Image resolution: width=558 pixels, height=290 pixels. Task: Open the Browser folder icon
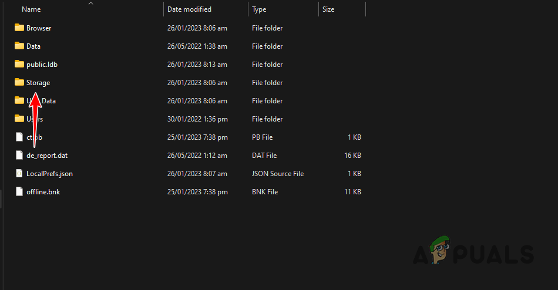click(x=19, y=28)
